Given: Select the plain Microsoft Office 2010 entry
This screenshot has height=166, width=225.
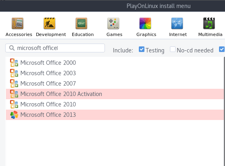Looking at the screenshot, I should pos(115,104).
